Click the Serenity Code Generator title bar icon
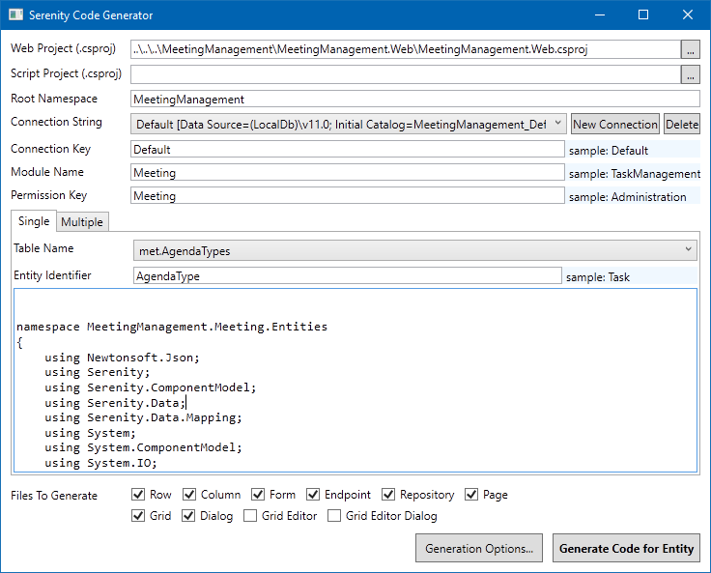711x573 pixels. point(15,15)
